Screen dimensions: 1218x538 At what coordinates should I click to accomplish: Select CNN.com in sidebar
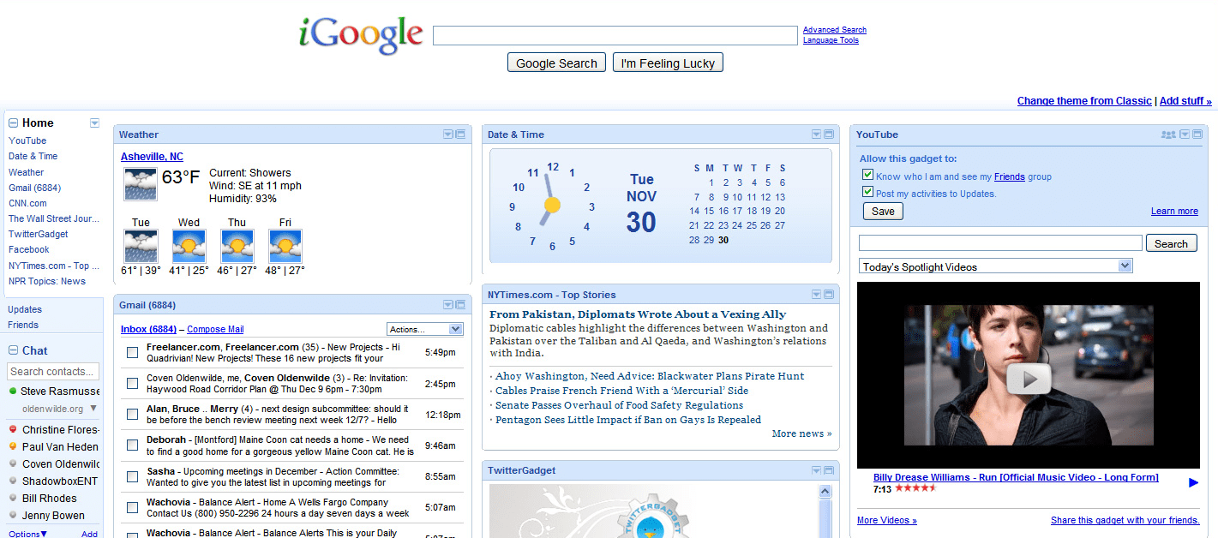pyautogui.click(x=27, y=203)
